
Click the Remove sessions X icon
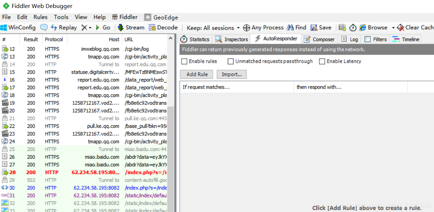84,28
